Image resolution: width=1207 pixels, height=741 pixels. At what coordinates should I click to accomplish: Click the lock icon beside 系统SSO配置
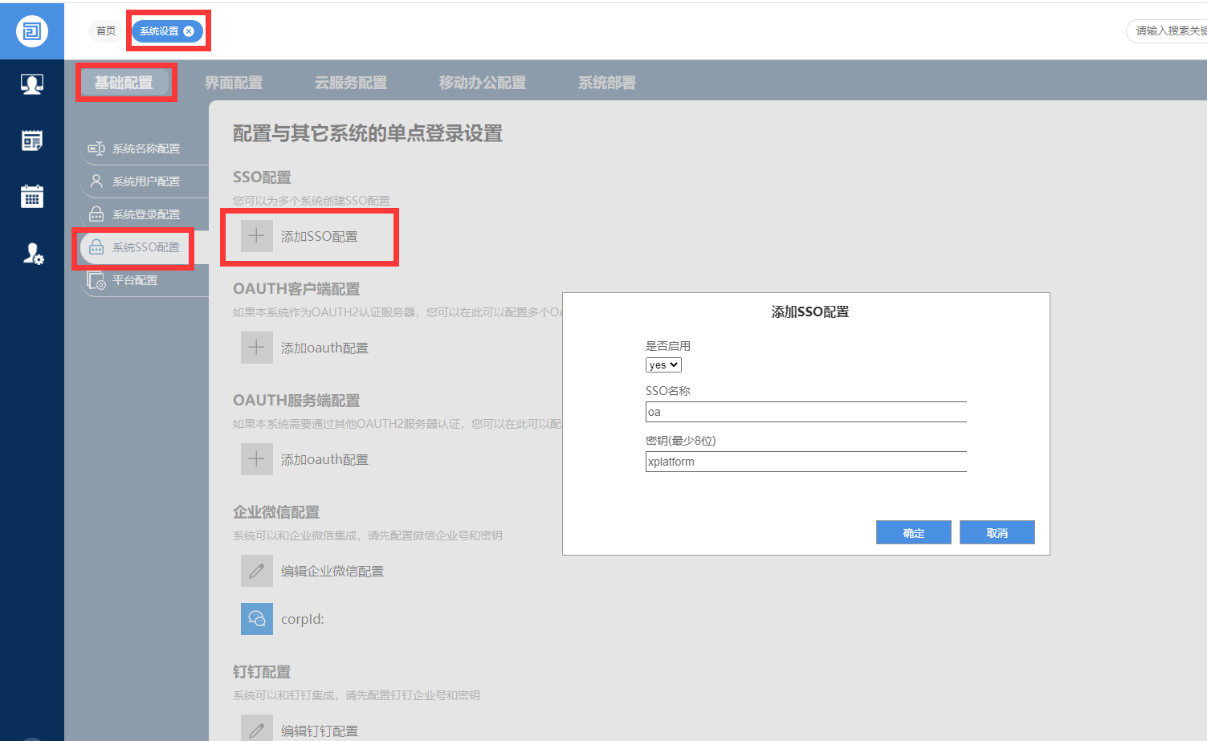pos(96,247)
